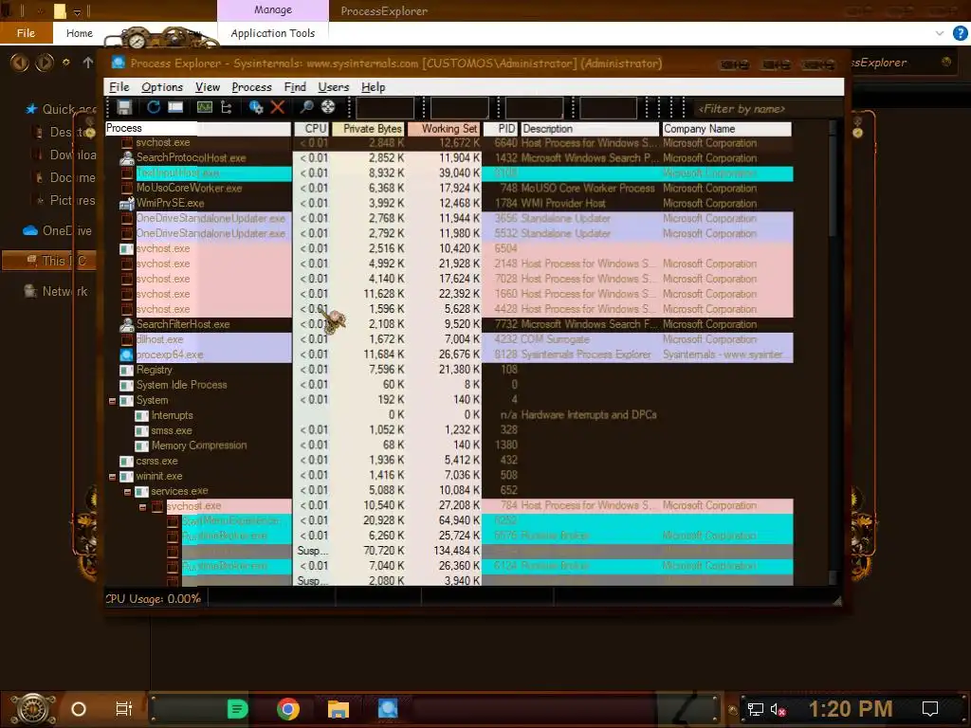Viewport: 971px width, 728px height.
Task: Open process Properties gear icon
Action: (x=256, y=108)
